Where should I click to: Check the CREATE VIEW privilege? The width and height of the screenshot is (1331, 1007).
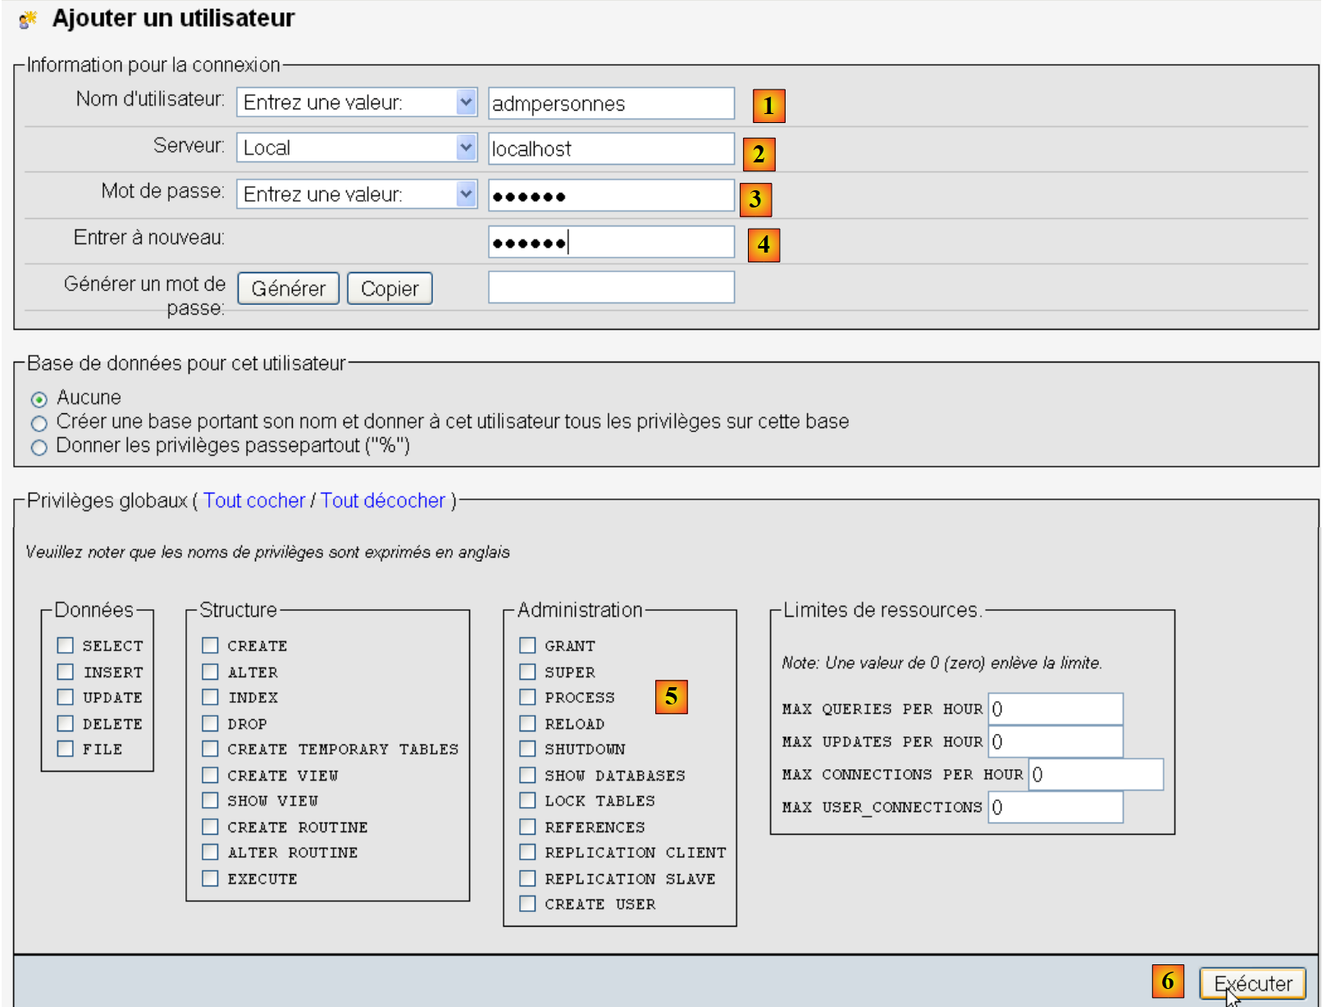(x=211, y=775)
